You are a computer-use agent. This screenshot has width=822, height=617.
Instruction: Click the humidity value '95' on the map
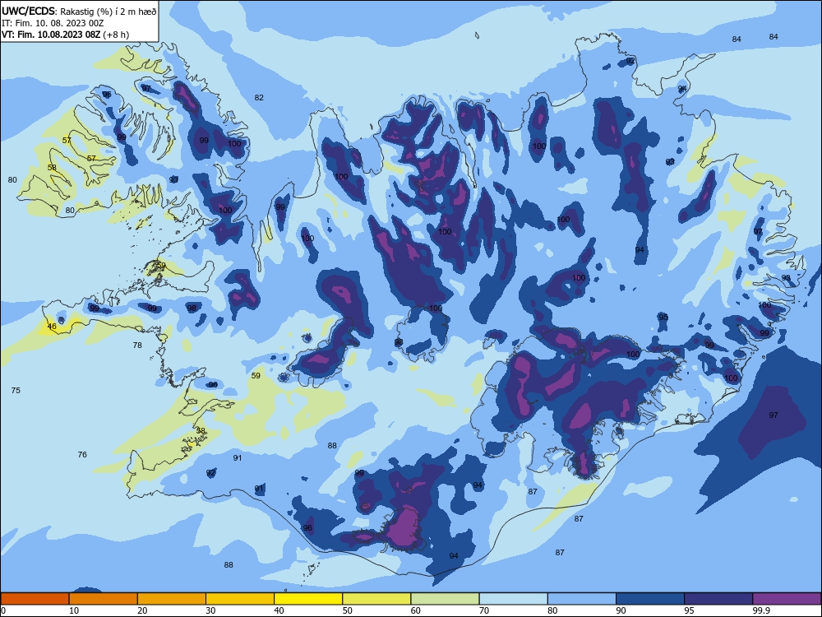point(663,317)
